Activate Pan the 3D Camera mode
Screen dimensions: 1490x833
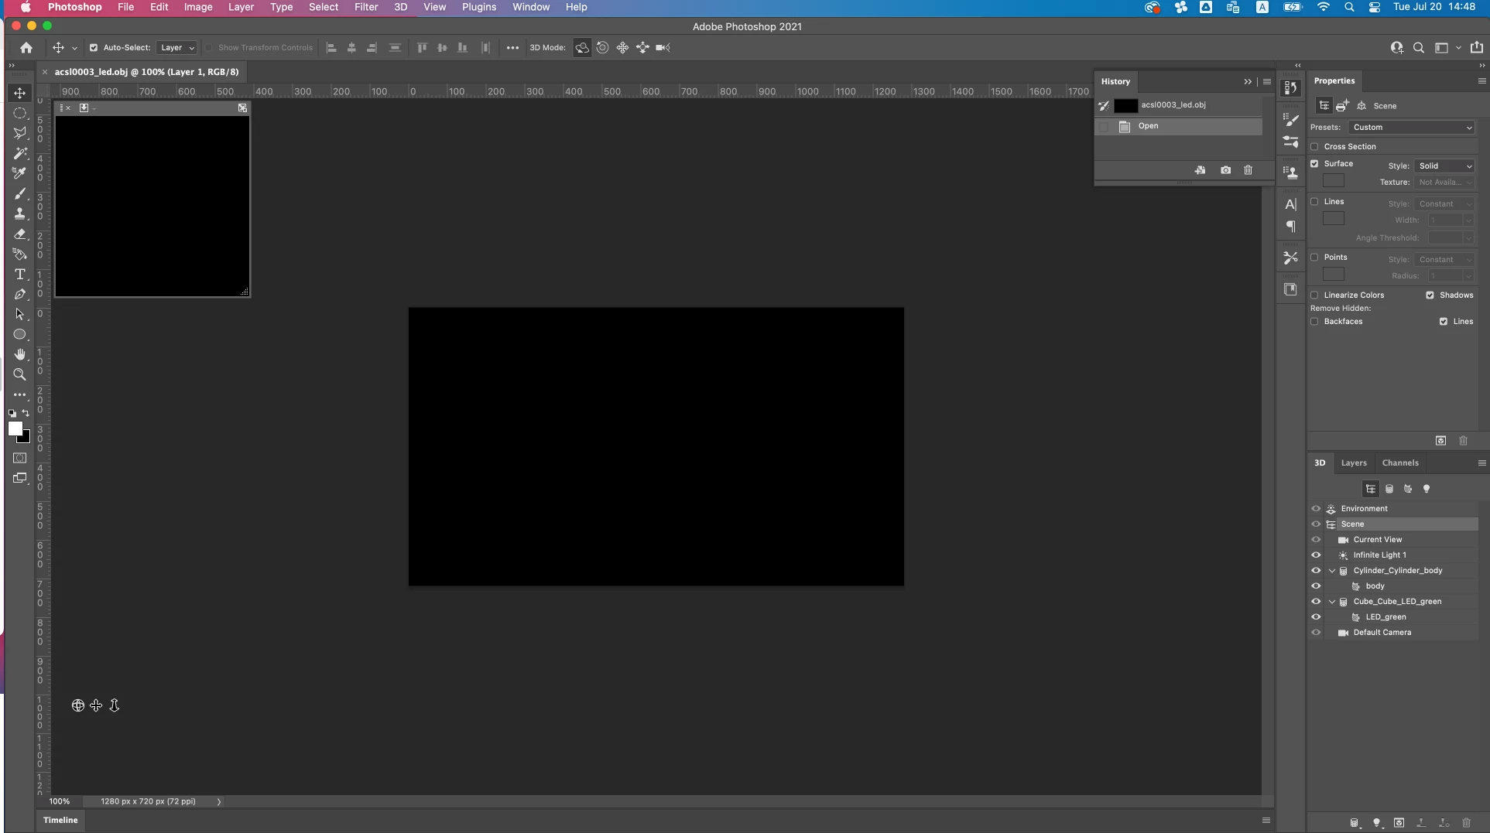(x=622, y=48)
